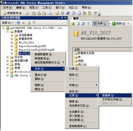Open the 收缩(S) shrink submenu
Screen dimensions: 133x131
coord(82,85)
